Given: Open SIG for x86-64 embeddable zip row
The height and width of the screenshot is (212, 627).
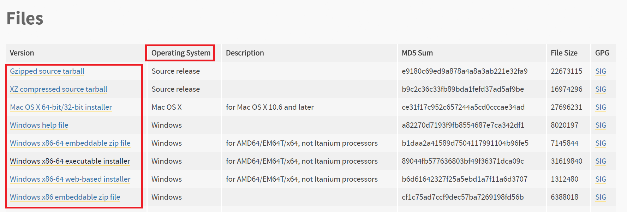Looking at the screenshot, I should [601, 143].
